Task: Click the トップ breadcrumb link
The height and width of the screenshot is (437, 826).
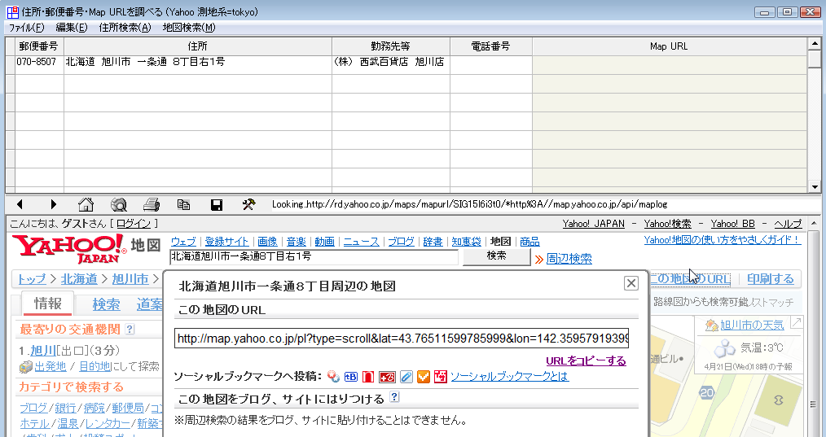Action: point(31,279)
